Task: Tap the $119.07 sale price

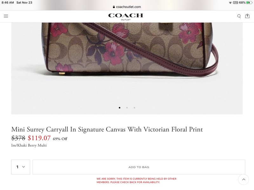Action: click(39, 138)
